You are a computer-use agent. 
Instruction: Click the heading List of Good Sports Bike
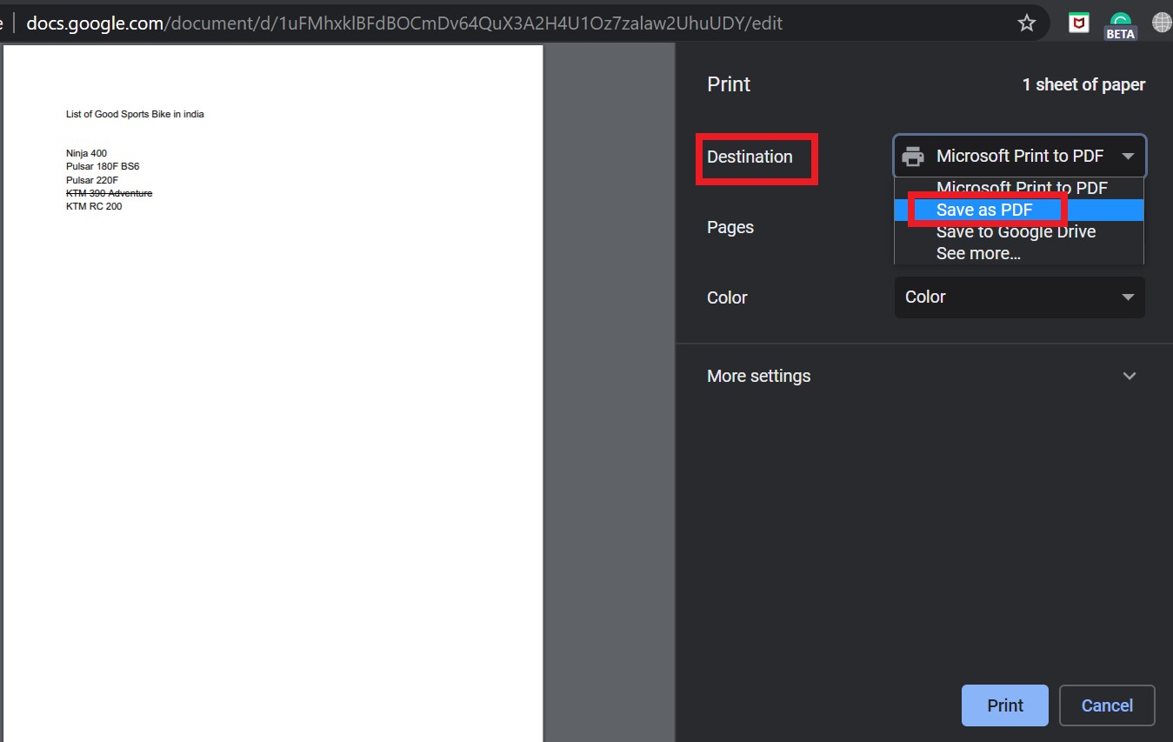[135, 114]
